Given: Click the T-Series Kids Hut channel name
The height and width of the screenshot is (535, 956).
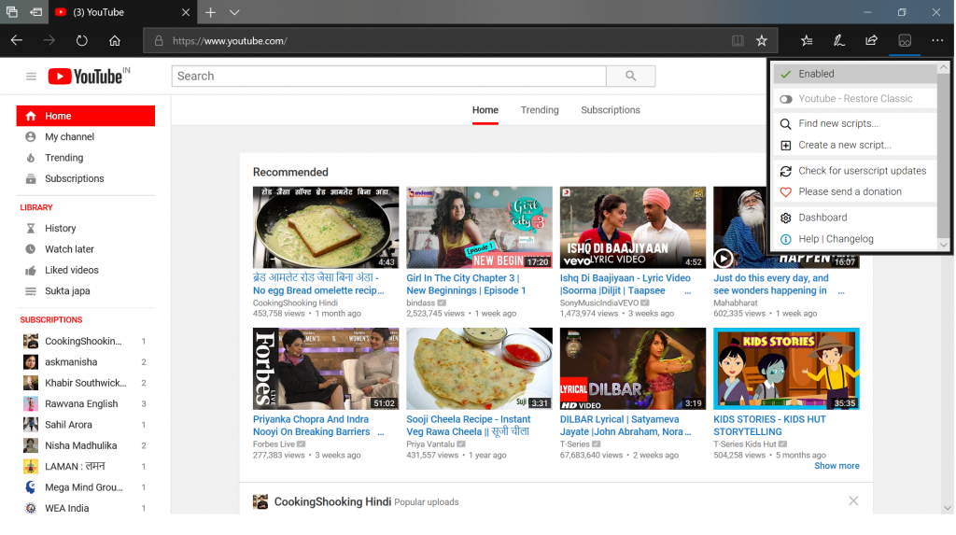Looking at the screenshot, I should (744, 444).
